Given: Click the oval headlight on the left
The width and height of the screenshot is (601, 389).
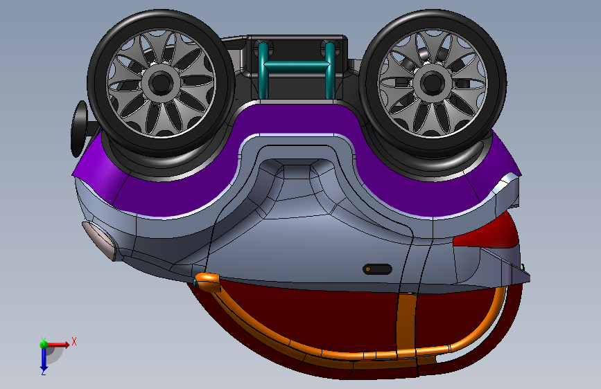Looking at the screenshot, I should coord(99,240).
